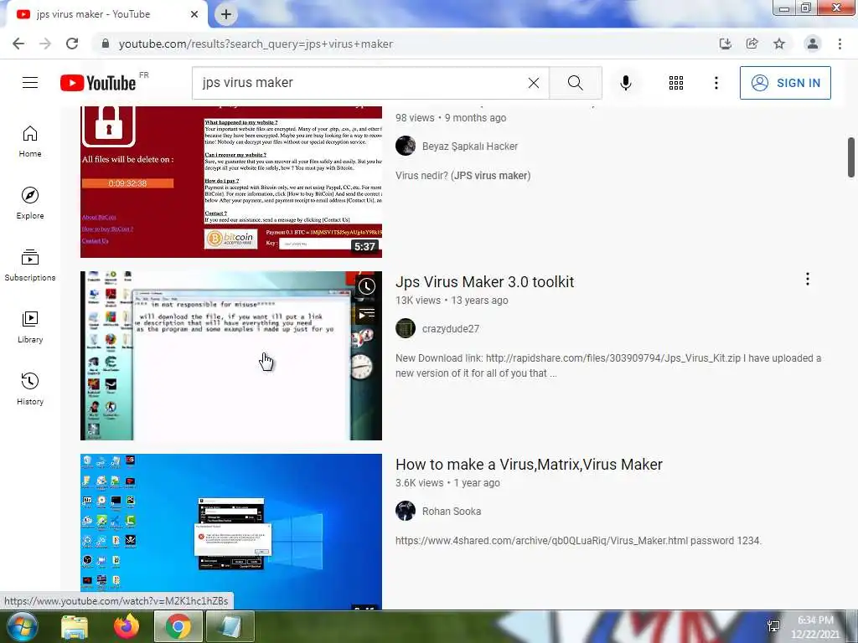The height and width of the screenshot is (643, 858).
Task: Go to Home in the sidebar
Action: click(x=30, y=141)
